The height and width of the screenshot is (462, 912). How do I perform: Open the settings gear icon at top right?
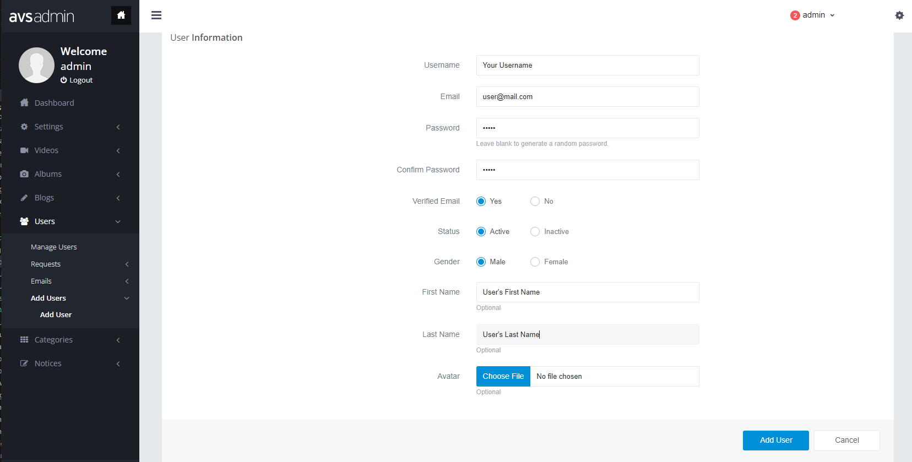899,15
